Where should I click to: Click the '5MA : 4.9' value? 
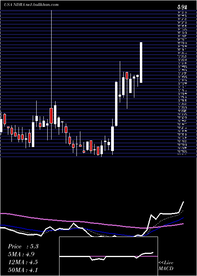click(x=21, y=254)
